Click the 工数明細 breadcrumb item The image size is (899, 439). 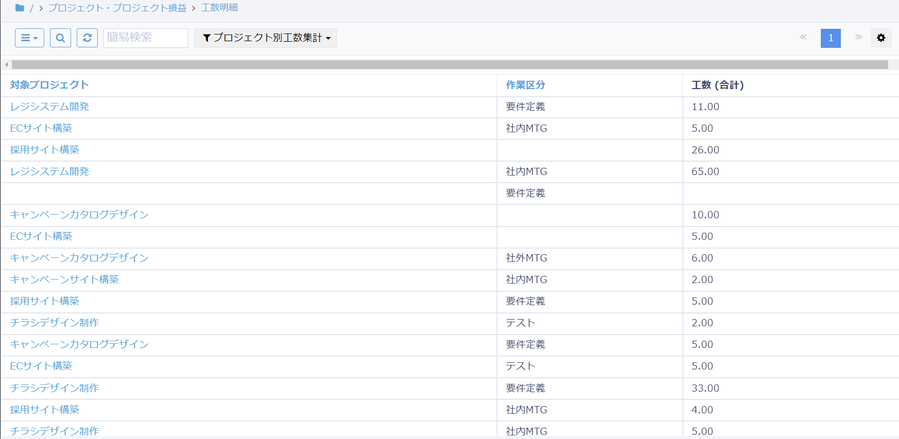tap(219, 8)
